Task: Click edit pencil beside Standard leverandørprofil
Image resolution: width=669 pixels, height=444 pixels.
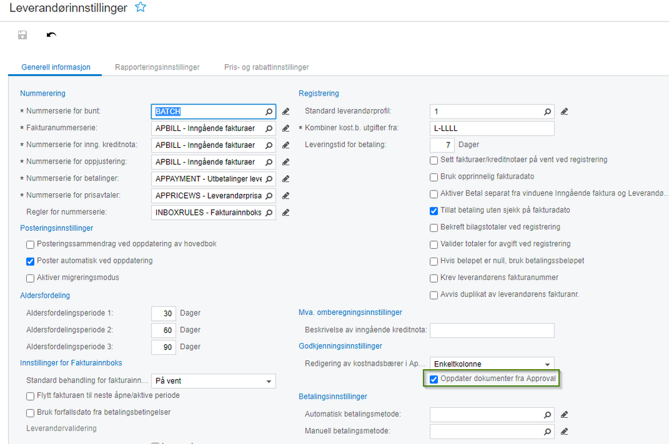Action: click(x=564, y=112)
